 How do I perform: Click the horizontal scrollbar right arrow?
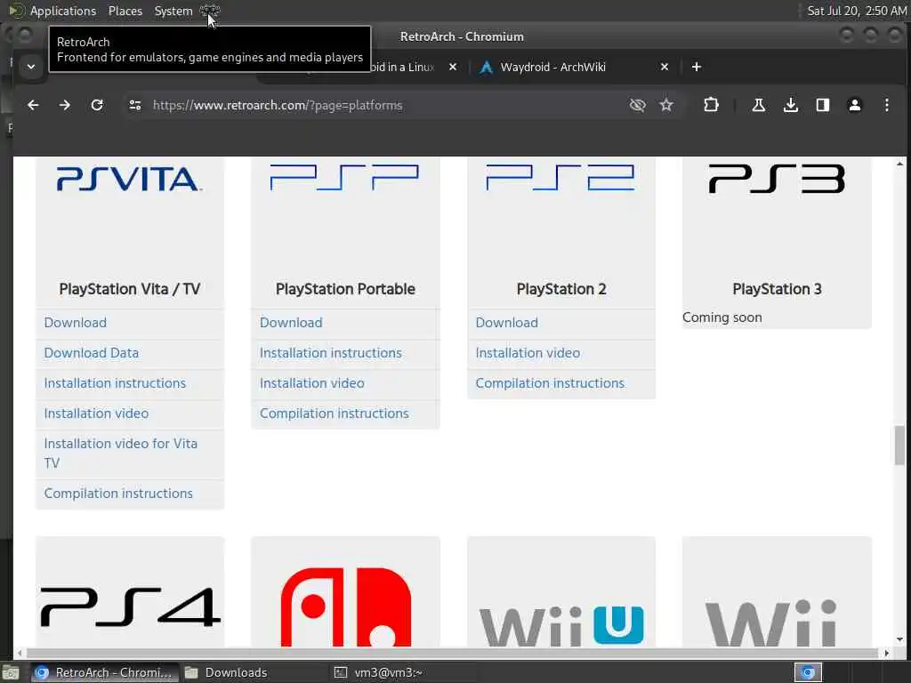pos(887,654)
